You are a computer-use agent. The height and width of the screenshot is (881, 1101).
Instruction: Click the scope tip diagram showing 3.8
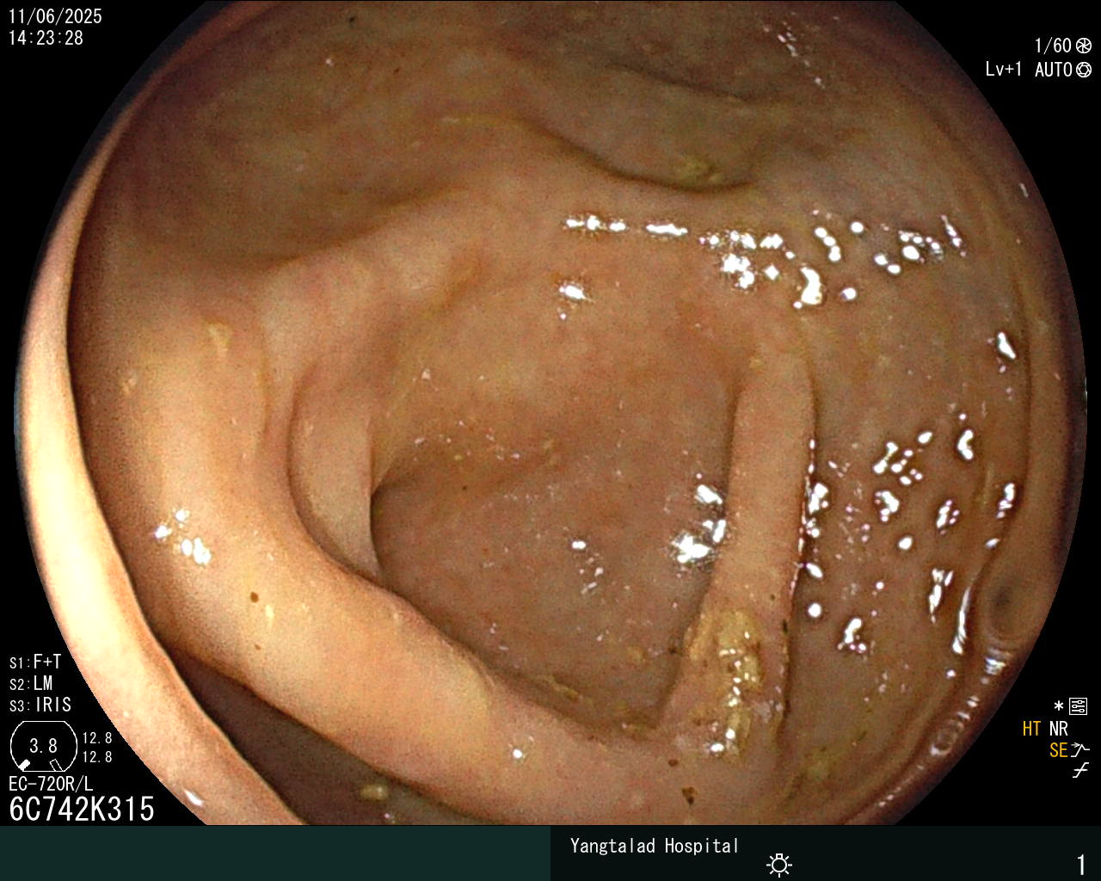click(x=43, y=746)
